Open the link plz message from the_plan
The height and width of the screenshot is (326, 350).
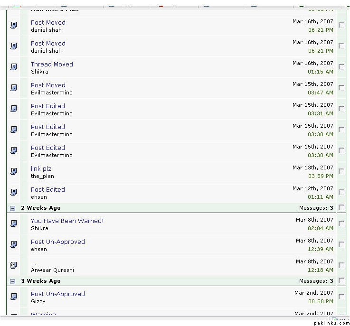point(41,168)
